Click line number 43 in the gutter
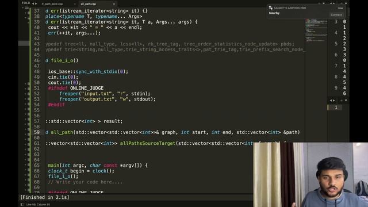The height and width of the screenshot is (207, 368). click(37, 44)
